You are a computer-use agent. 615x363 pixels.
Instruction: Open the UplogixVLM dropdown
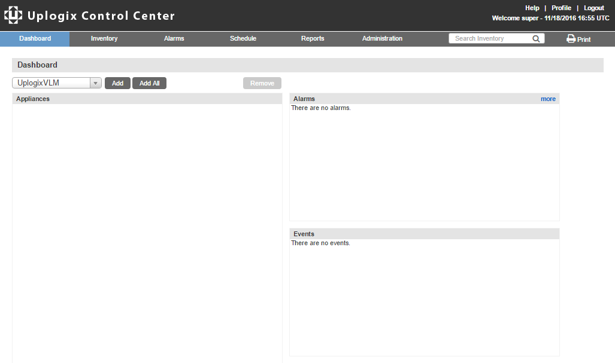(x=57, y=83)
